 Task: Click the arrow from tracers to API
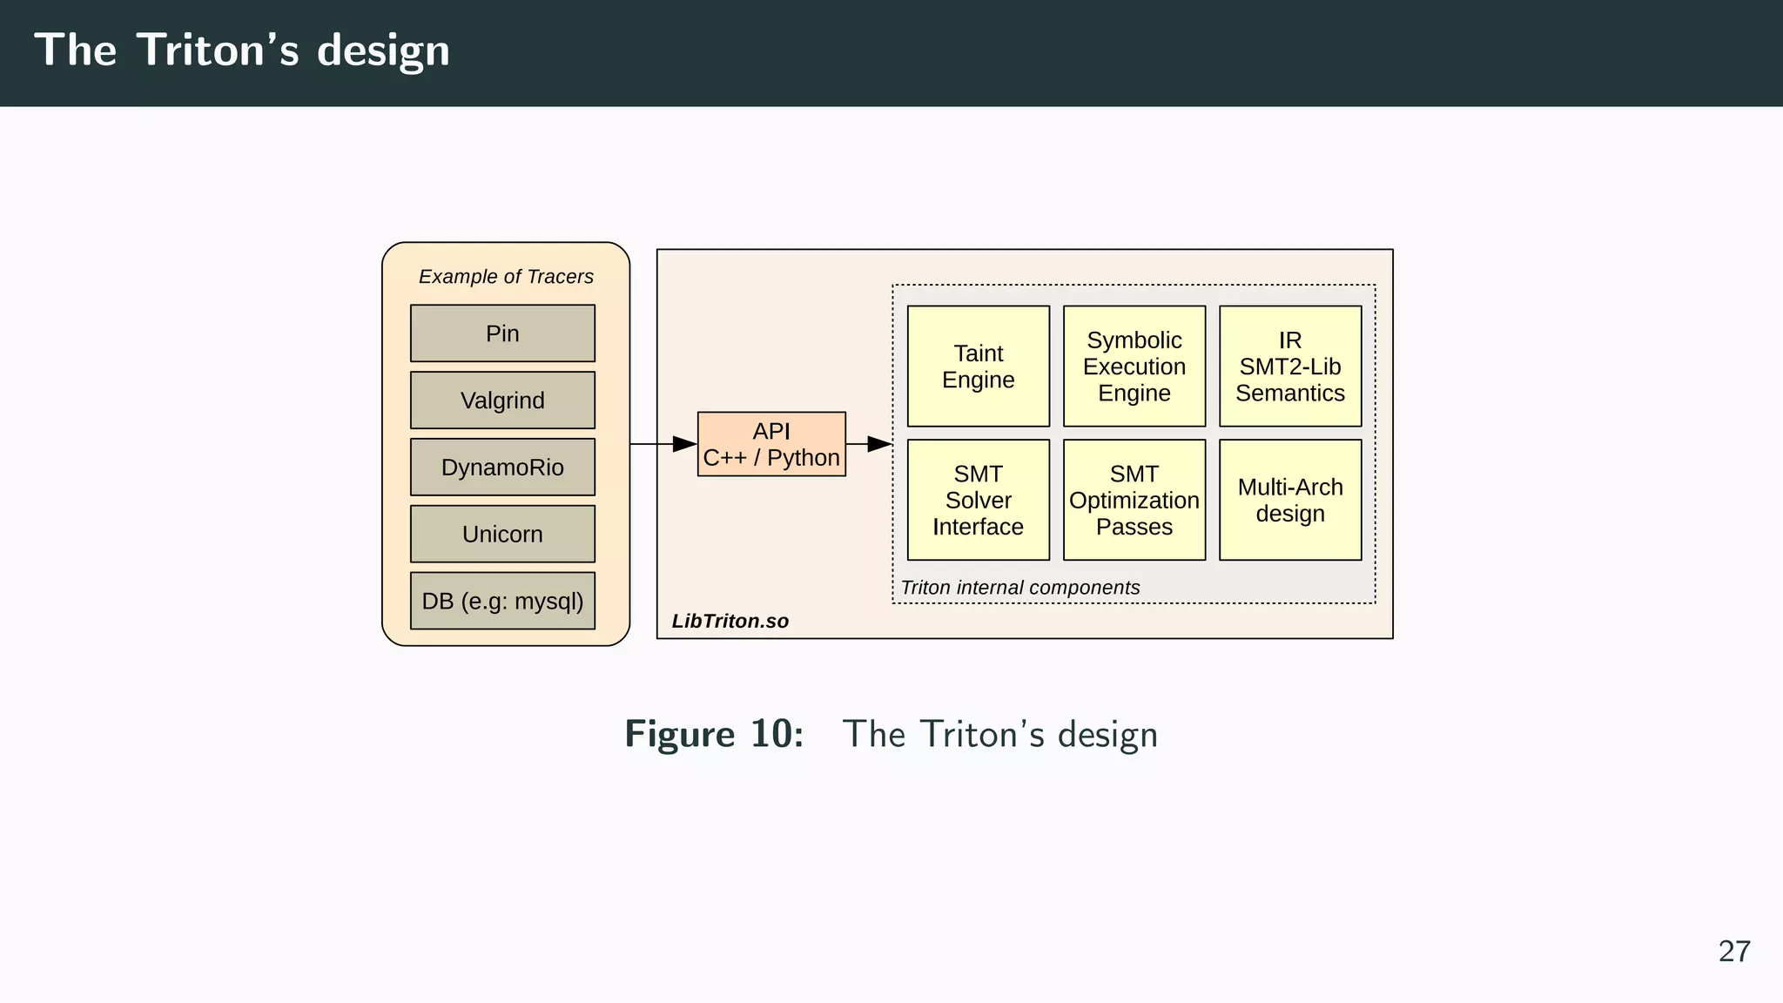[x=663, y=444]
